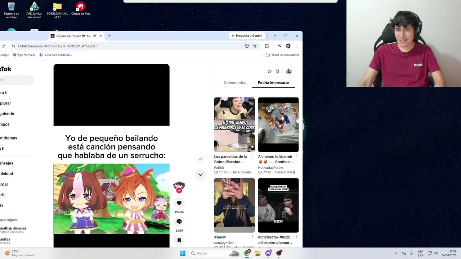The height and width of the screenshot is (259, 461).
Task: Bookmark this page with the star icon
Action: pos(255,46)
